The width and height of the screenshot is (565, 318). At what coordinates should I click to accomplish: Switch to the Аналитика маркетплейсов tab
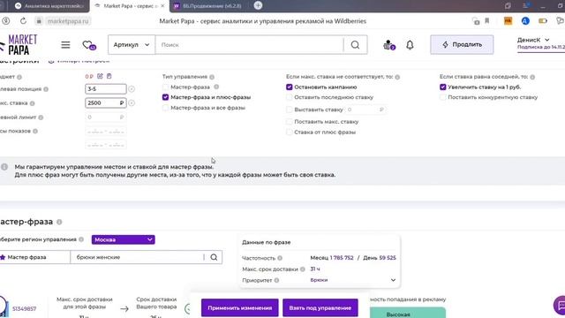click(x=49, y=6)
